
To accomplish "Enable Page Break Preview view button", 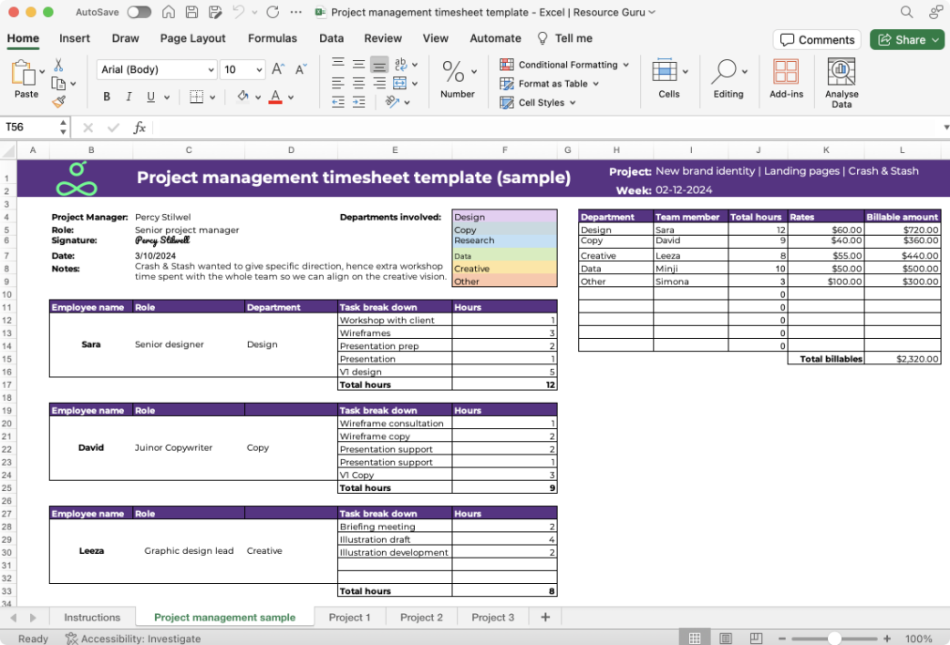I will click(x=756, y=639).
